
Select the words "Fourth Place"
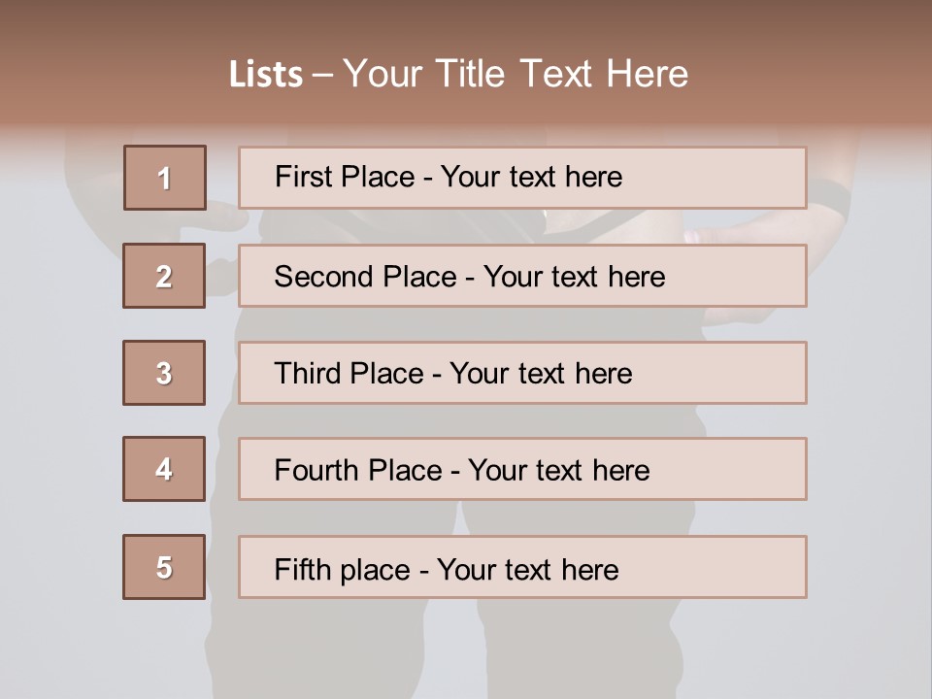point(356,471)
